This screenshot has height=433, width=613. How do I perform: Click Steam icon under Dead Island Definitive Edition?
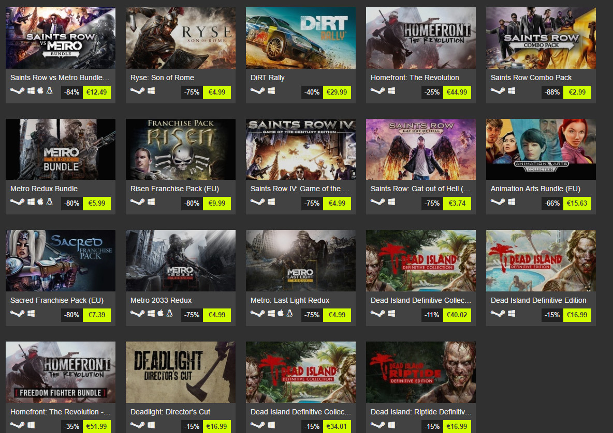coord(498,313)
